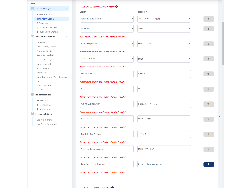Open Member Accounts in sidebar
251x188 pixels.
tap(47, 14)
